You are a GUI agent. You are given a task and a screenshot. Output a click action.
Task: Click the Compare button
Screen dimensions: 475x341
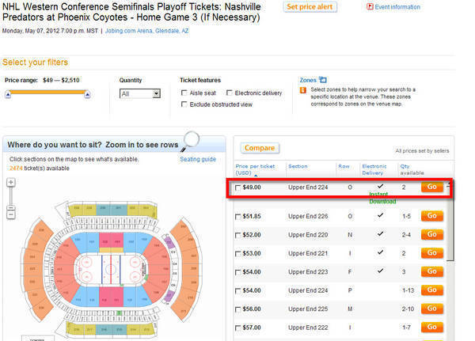pyautogui.click(x=260, y=148)
